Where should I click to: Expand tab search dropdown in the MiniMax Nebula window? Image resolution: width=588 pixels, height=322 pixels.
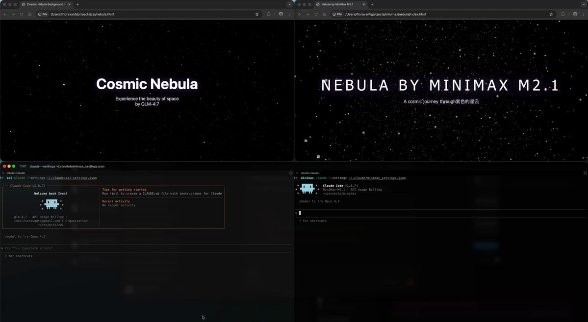coord(584,4)
